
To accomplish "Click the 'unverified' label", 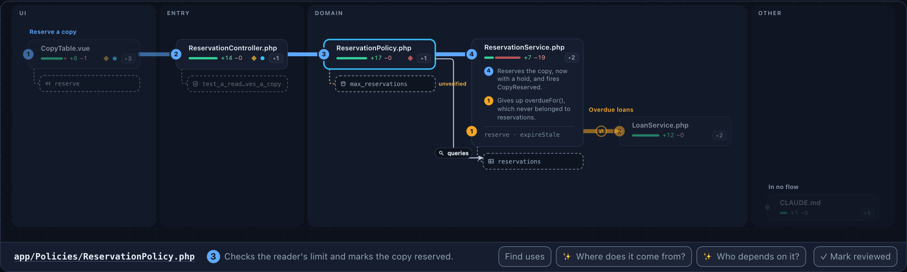I will point(452,84).
